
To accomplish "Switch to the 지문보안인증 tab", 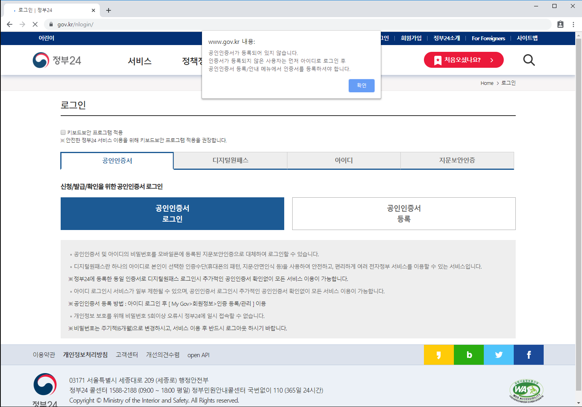I will click(x=457, y=160).
